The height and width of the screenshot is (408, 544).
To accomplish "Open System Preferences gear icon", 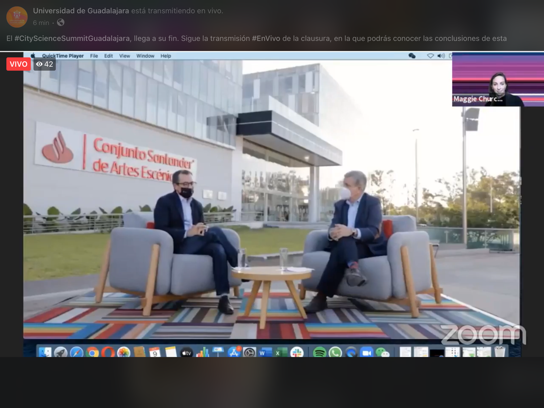I will [249, 352].
